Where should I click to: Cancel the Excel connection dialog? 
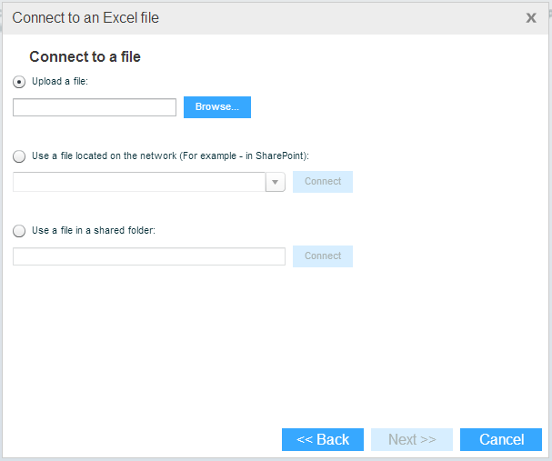(502, 440)
